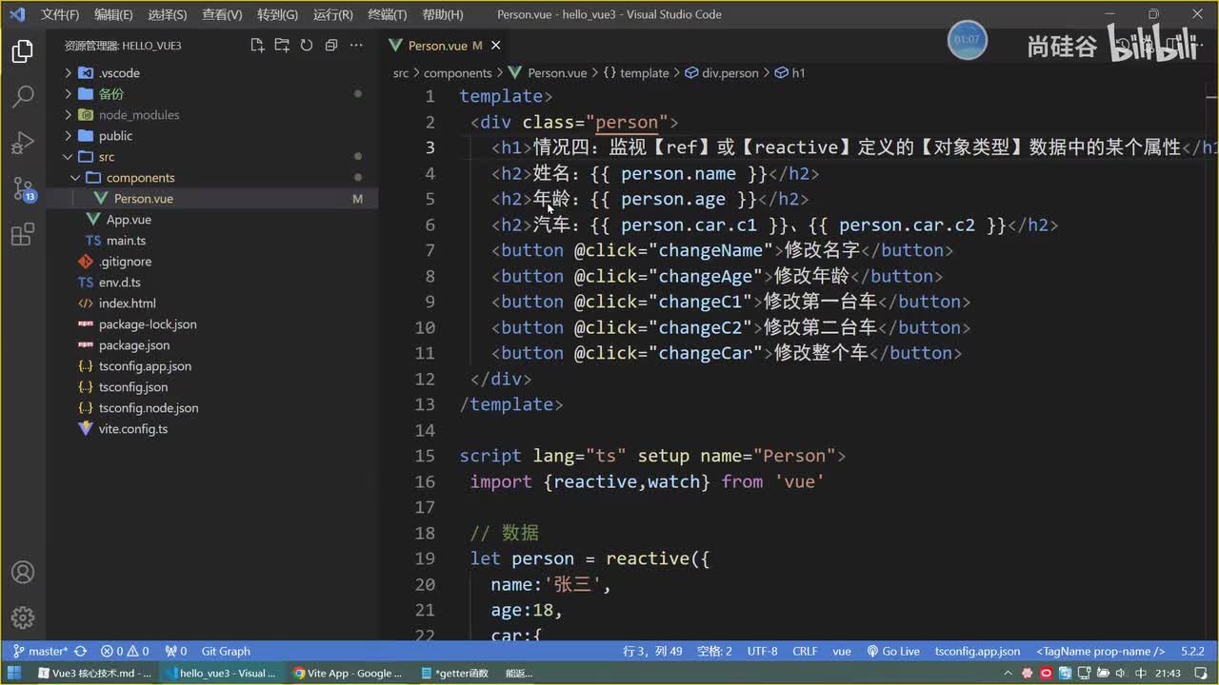Click the New Folder icon in Explorer header
The height and width of the screenshot is (685, 1219).
pyautogui.click(x=282, y=45)
